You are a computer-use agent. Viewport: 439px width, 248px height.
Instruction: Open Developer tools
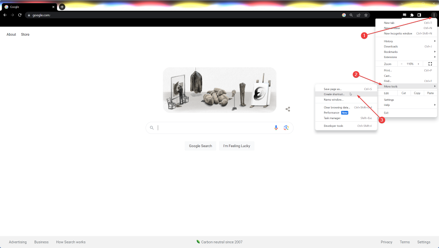(x=346, y=126)
